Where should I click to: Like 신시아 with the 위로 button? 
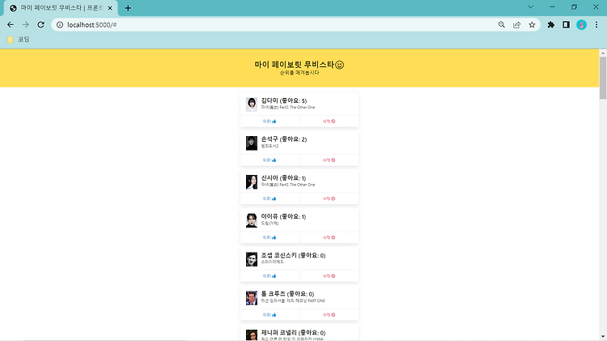(270, 198)
